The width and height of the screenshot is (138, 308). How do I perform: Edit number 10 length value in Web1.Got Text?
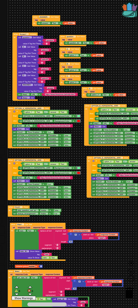[x=71, y=242]
